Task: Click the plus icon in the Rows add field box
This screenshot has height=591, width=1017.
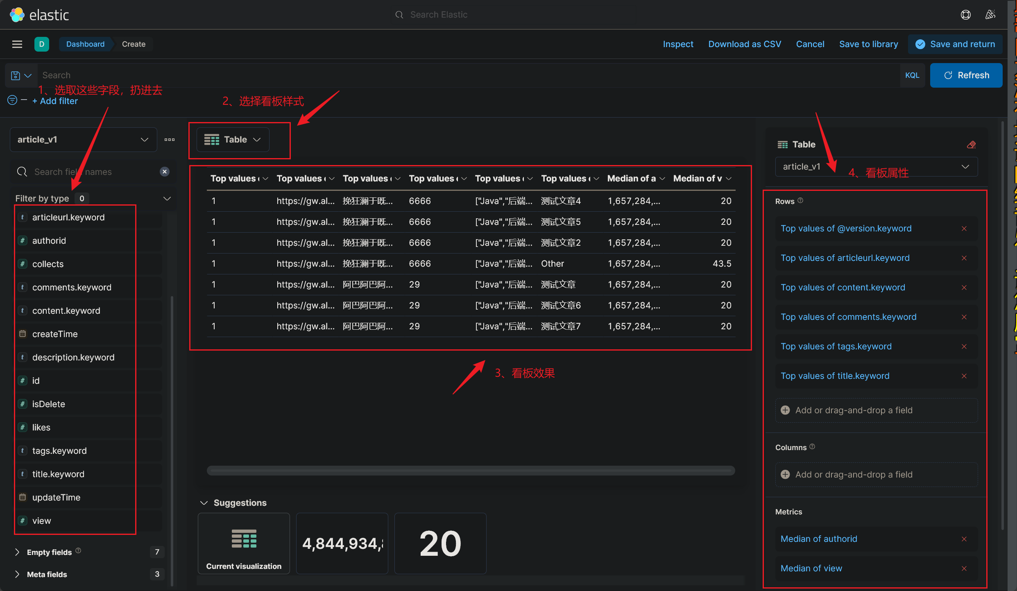Action: pos(785,410)
